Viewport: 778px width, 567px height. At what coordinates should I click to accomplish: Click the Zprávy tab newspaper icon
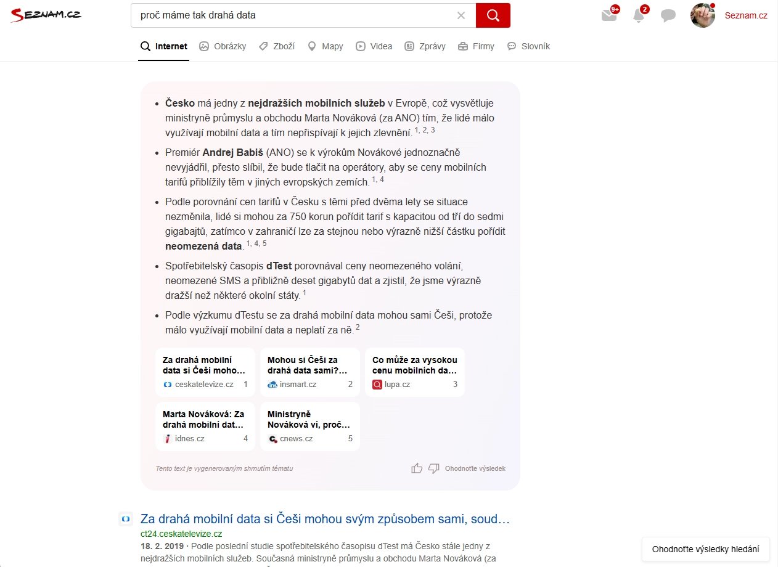[409, 46]
